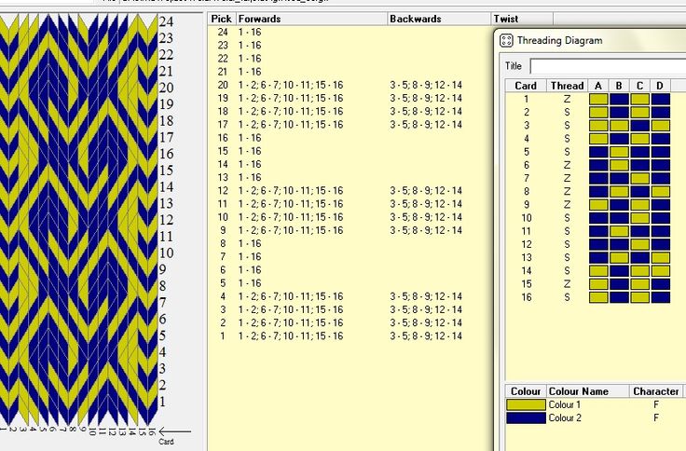This screenshot has height=451, width=686.
Task: Click the Threading Diagram title bar
Action: coord(591,40)
